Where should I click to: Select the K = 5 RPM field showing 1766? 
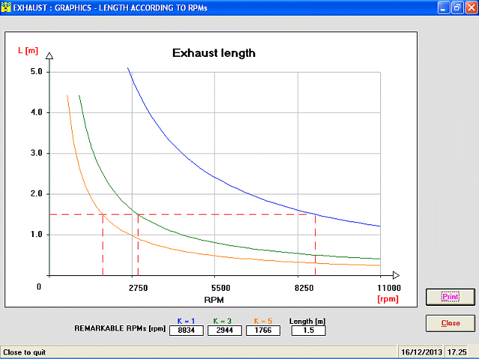[x=263, y=331]
